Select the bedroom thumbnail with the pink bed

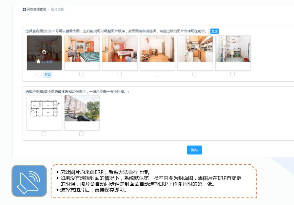click(120, 49)
